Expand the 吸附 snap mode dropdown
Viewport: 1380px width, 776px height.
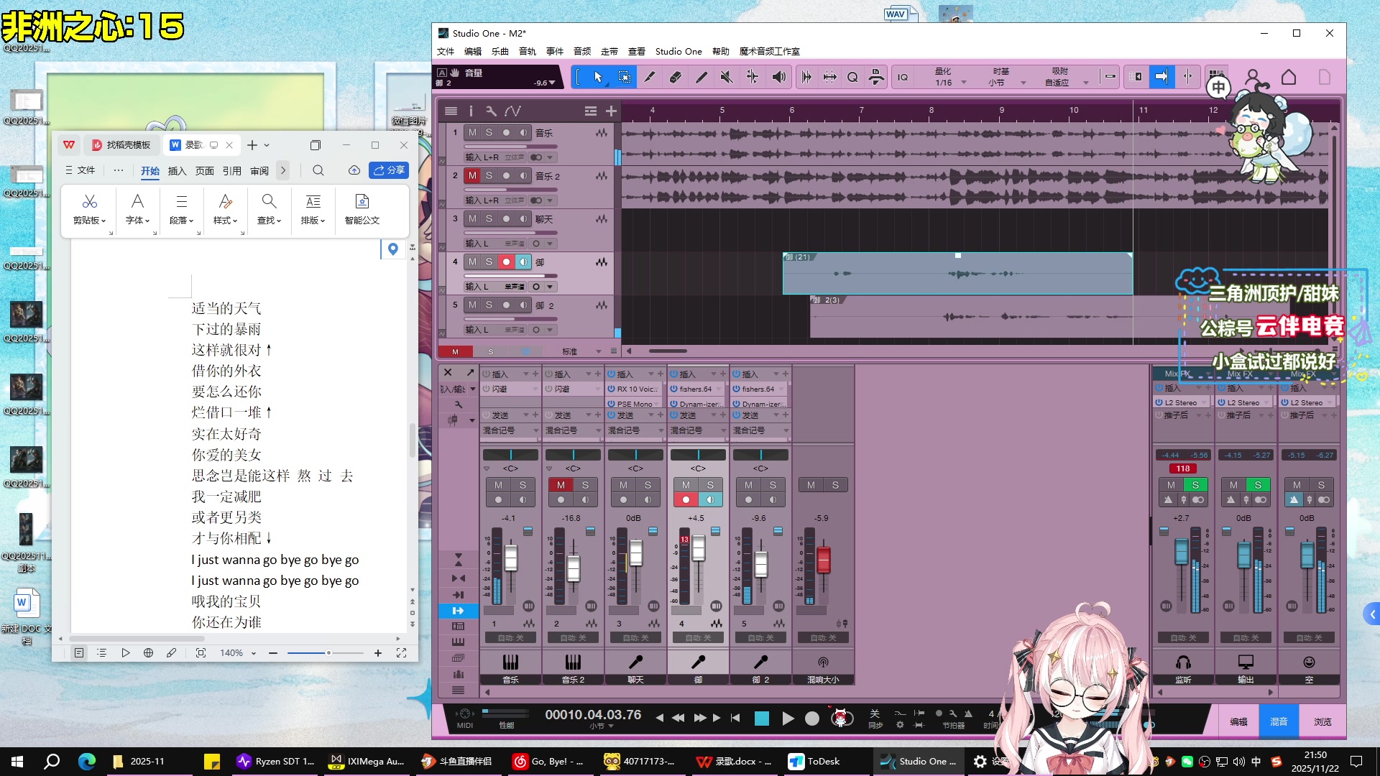(x=1085, y=83)
